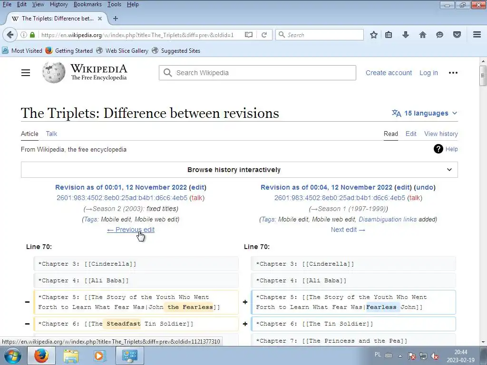Close the Triplets browser tab
The image size is (487, 365).
click(x=100, y=19)
